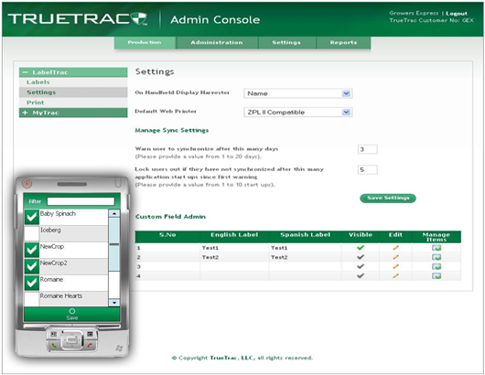Open Manage Items icon for row 3
The height and width of the screenshot is (375, 485).
436,267
